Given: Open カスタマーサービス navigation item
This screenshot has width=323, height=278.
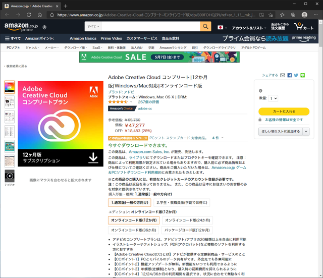Looking at the screenshot, I should pos(142,38).
